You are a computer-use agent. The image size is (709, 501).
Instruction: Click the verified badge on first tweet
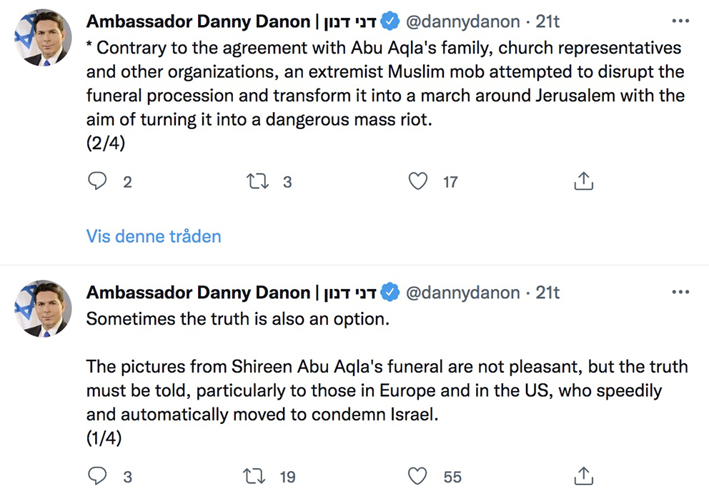(390, 22)
